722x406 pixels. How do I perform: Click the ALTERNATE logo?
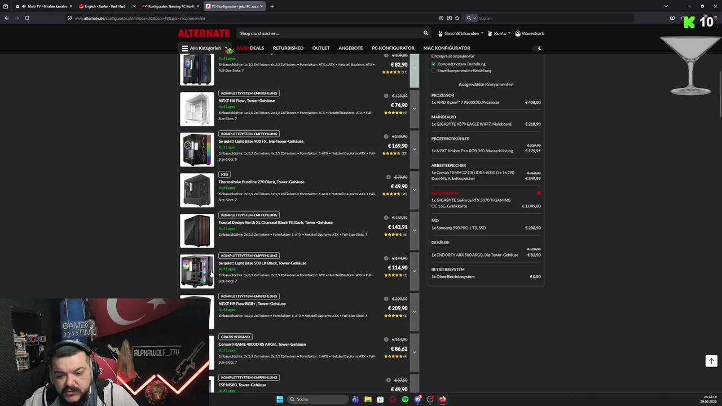click(204, 33)
